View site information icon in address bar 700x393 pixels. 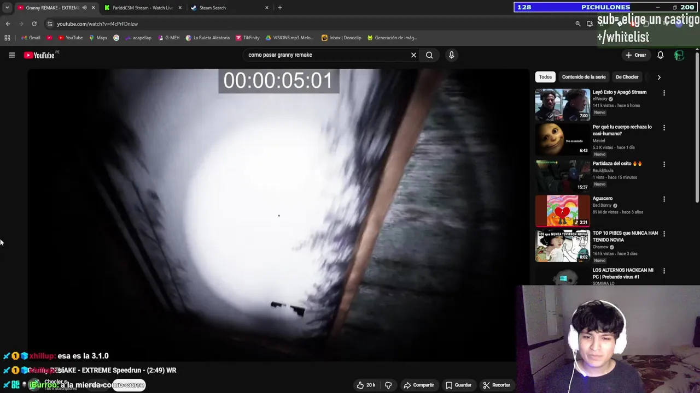tap(50, 24)
